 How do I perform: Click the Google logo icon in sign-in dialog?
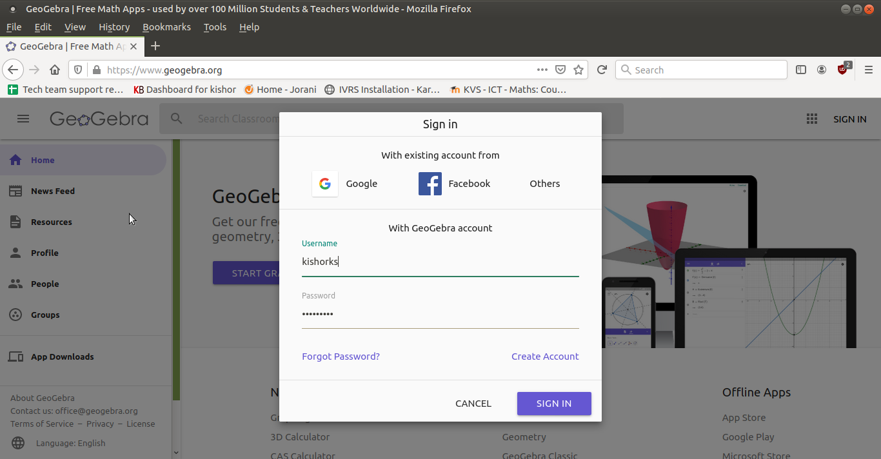tap(325, 184)
